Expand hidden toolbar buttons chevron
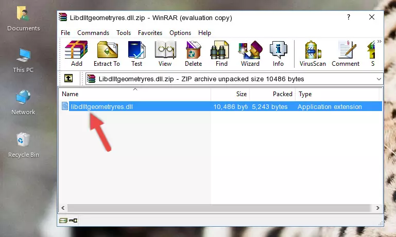 point(380,41)
